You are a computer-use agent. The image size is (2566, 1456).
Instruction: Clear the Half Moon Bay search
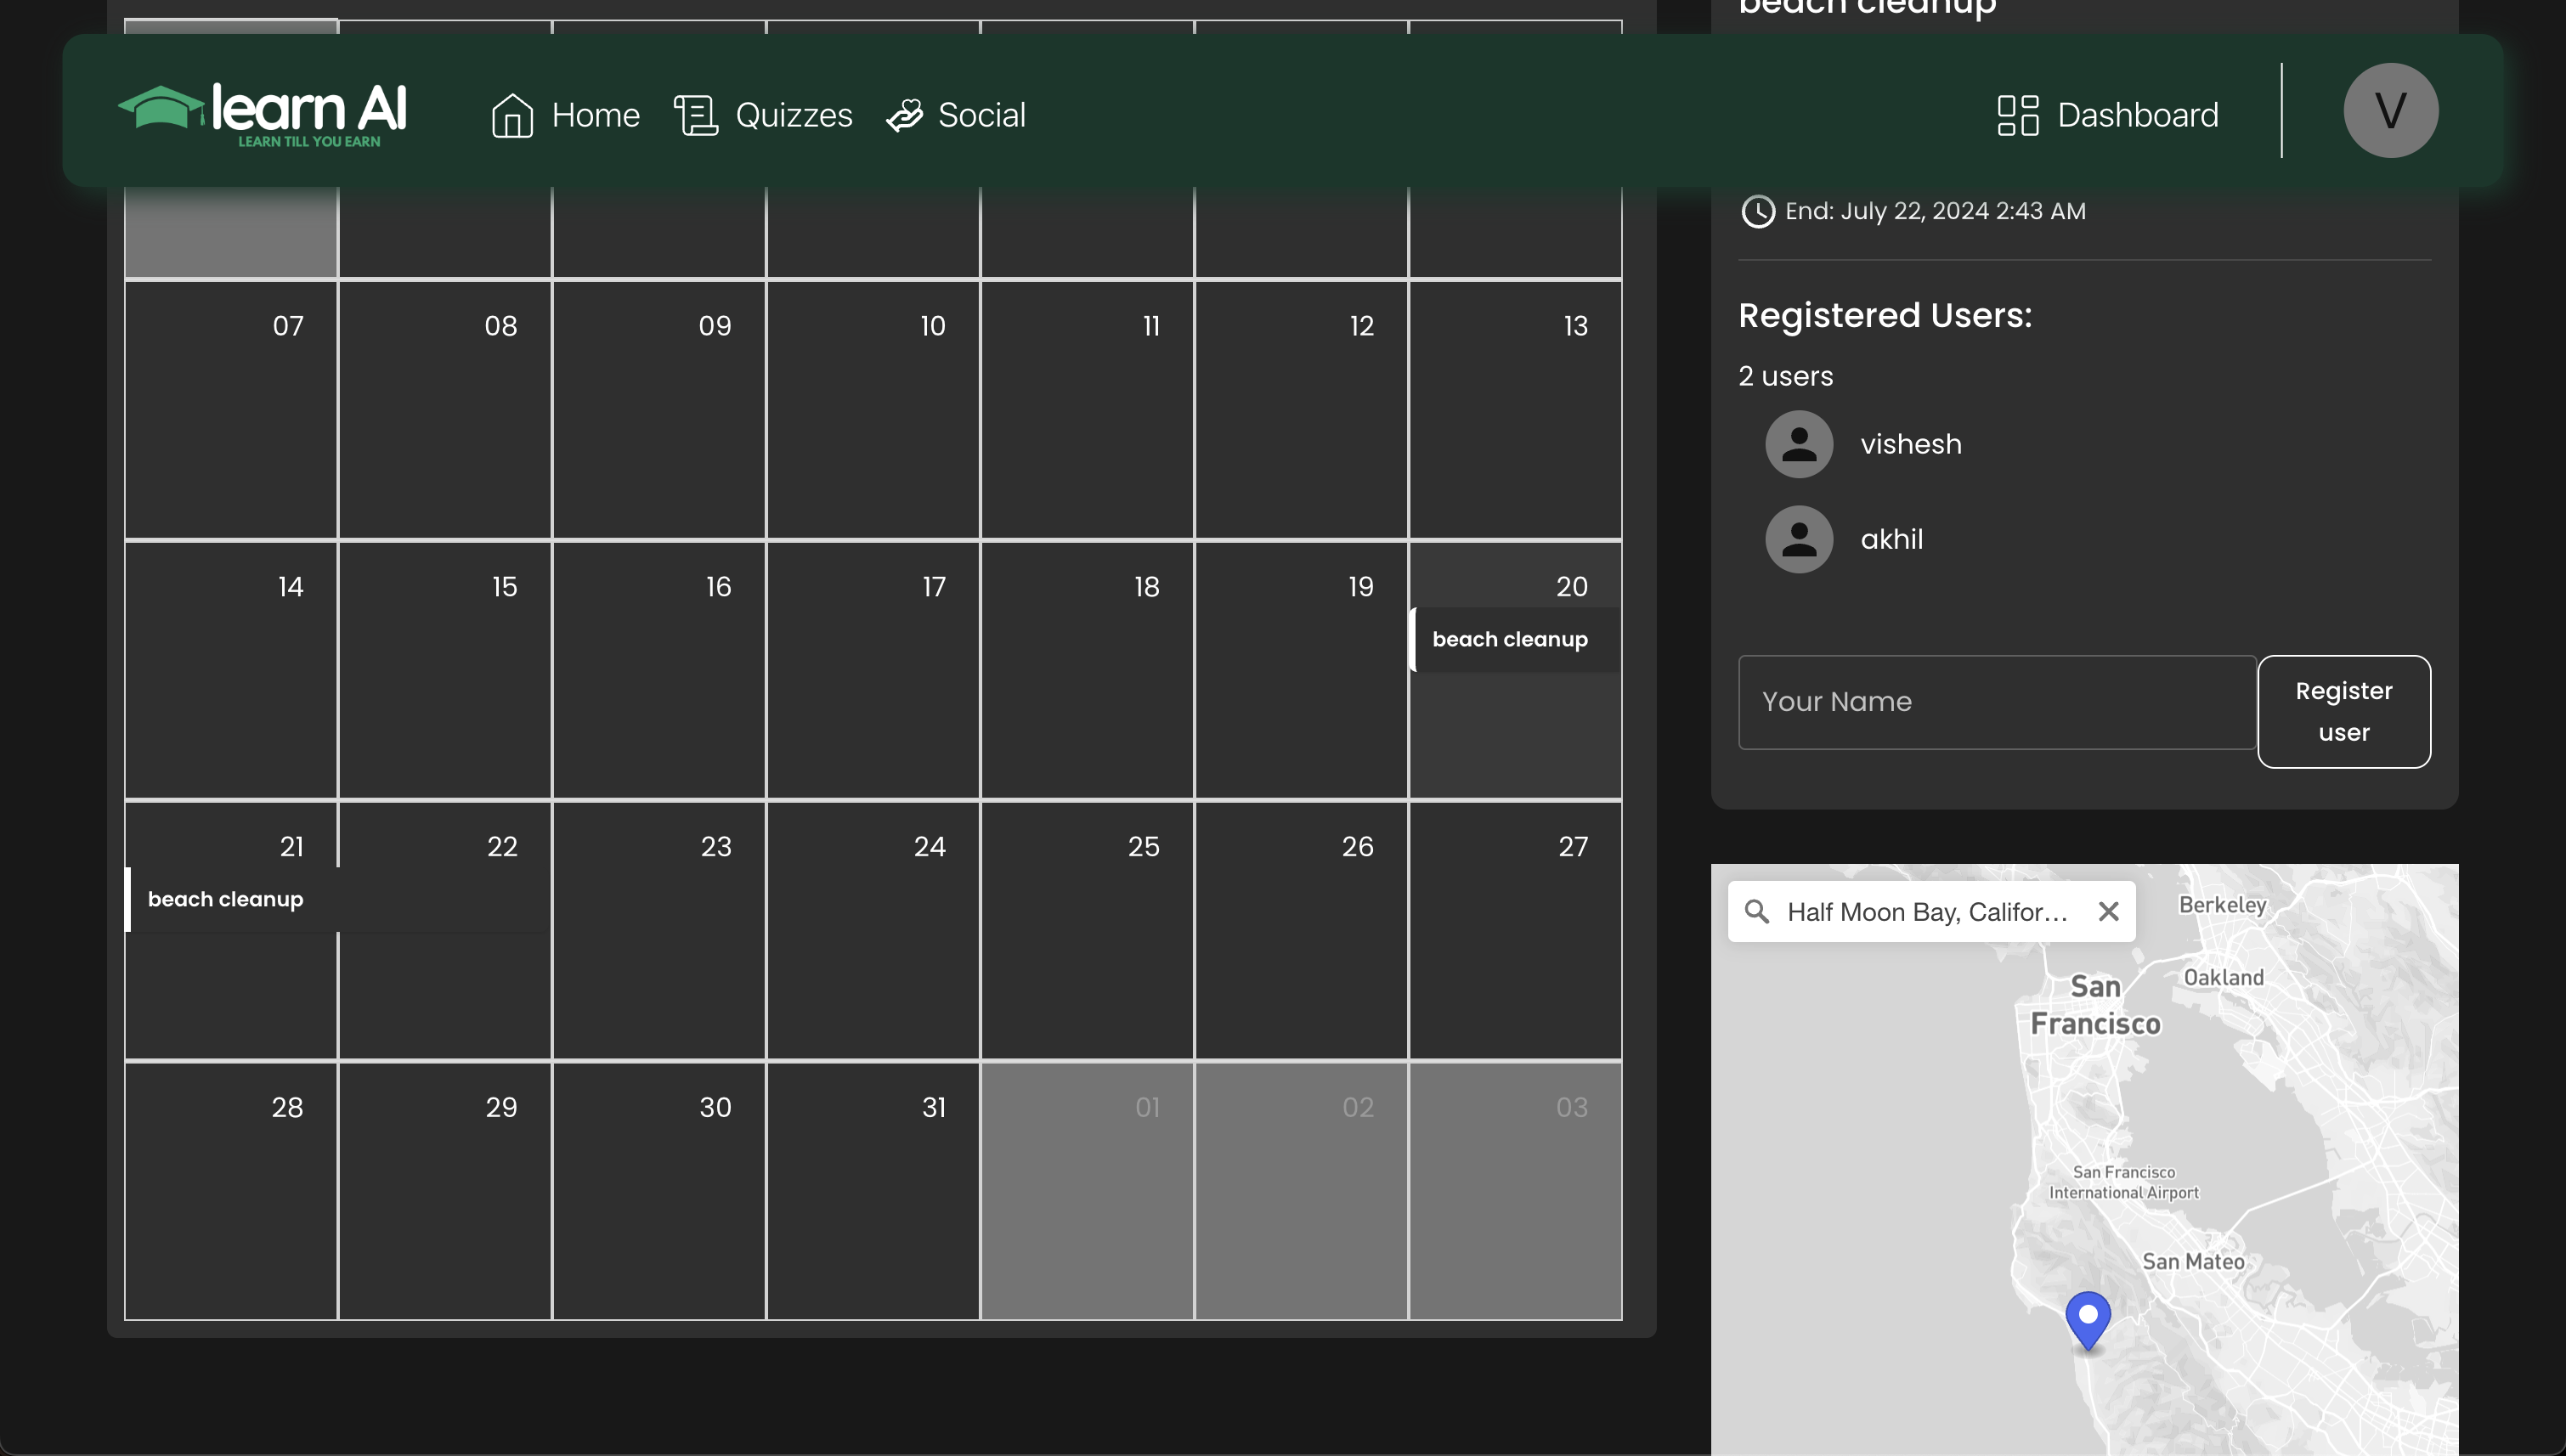(x=2108, y=911)
